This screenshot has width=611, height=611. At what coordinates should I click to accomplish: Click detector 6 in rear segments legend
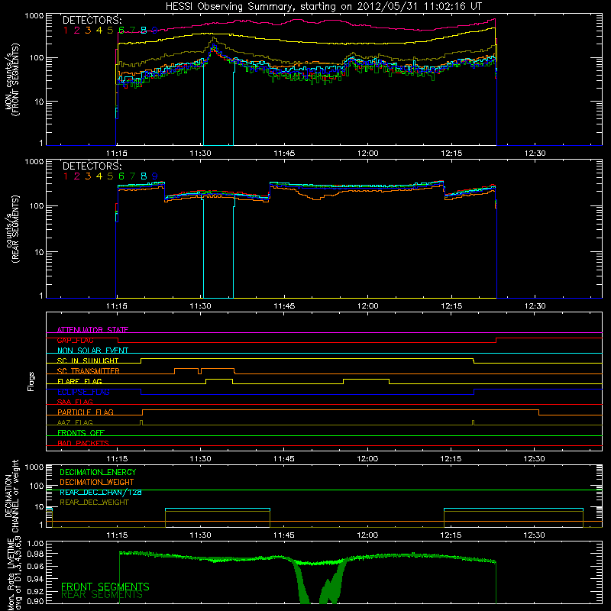(x=121, y=176)
